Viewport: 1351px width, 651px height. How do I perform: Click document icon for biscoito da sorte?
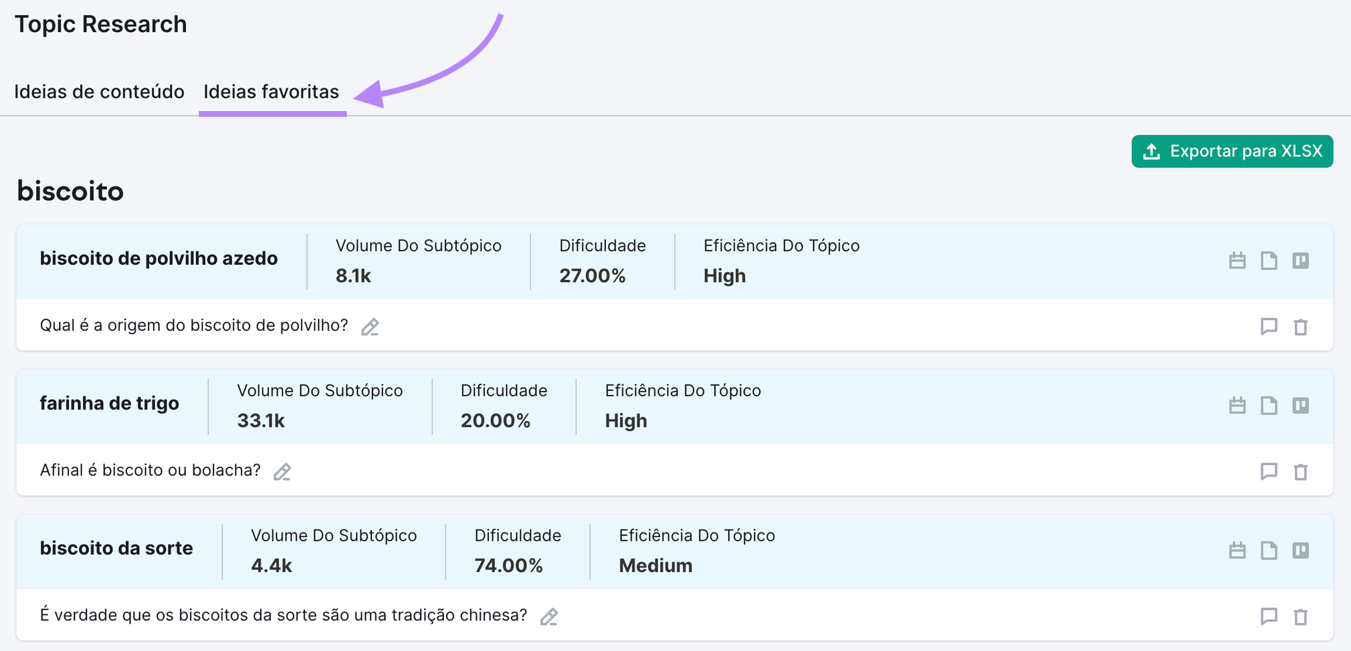click(x=1269, y=551)
